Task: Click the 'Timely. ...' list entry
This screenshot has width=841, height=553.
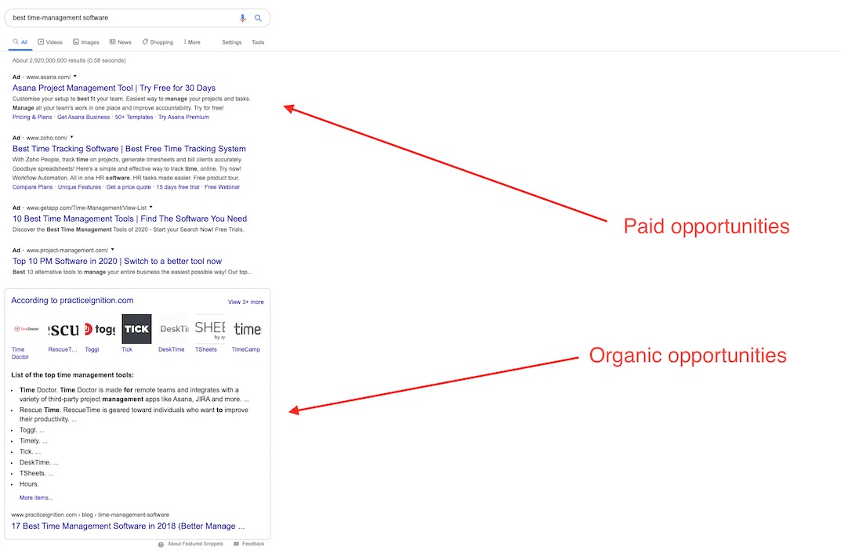Action: [x=33, y=441]
